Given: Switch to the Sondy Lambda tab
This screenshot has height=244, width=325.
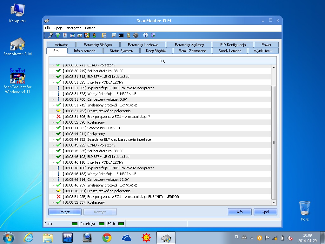Looking at the screenshot, I should click(x=230, y=51).
